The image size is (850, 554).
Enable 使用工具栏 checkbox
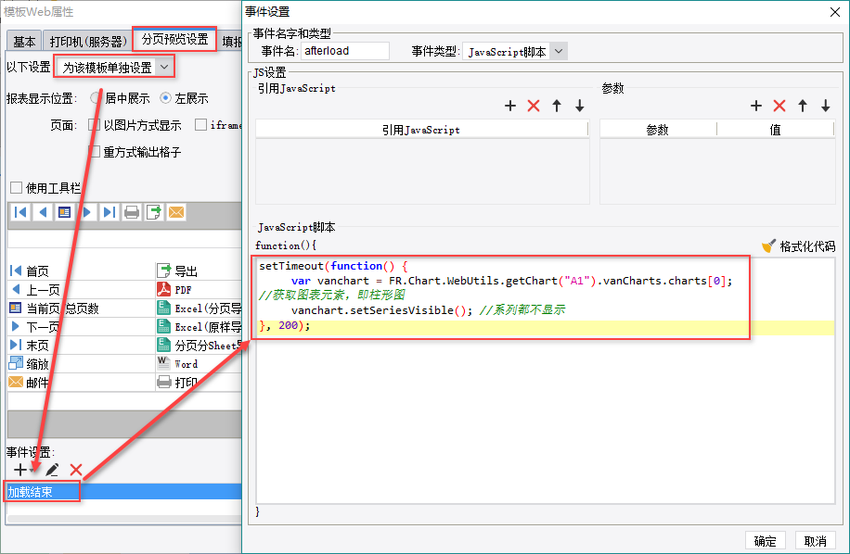17,188
